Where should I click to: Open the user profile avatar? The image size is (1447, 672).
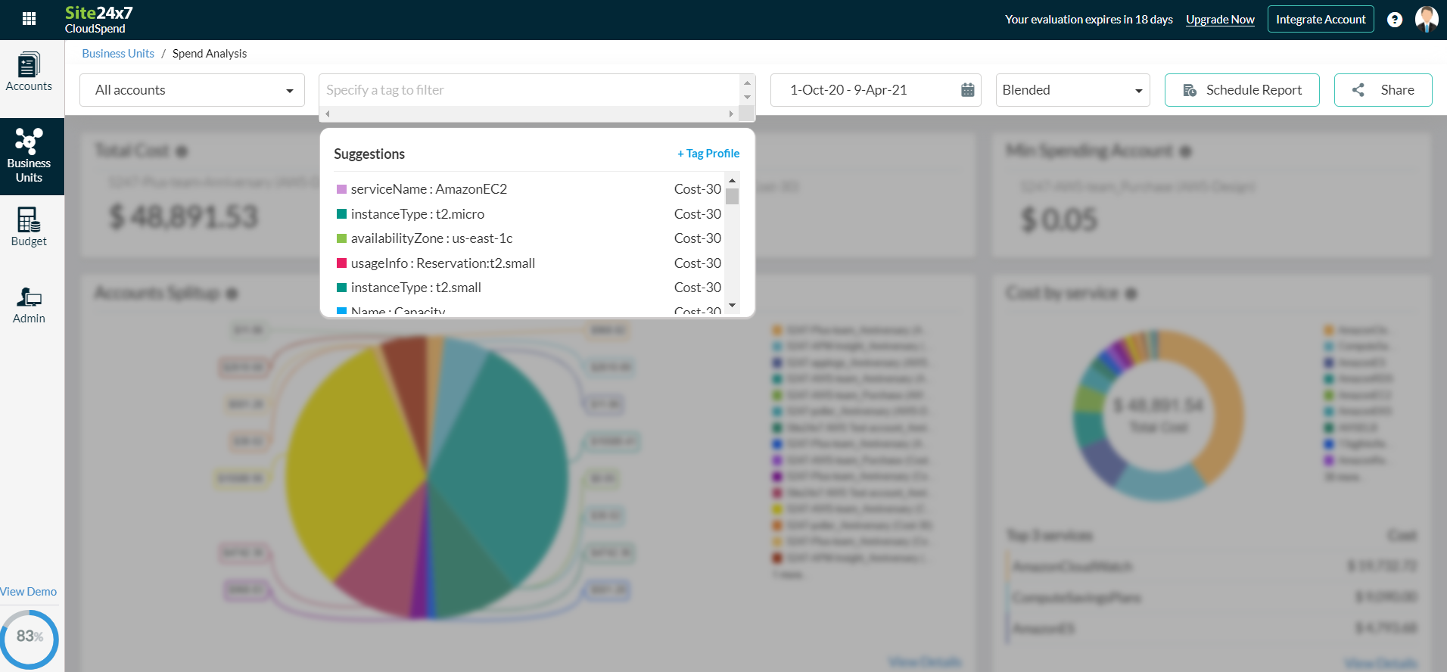point(1427,19)
